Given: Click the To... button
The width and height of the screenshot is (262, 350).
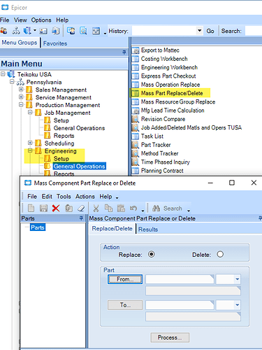Looking at the screenshot, I should pos(125,305).
